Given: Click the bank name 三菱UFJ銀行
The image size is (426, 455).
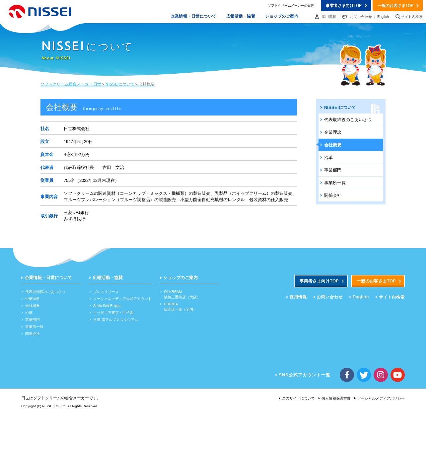Looking at the screenshot, I should [76, 213].
